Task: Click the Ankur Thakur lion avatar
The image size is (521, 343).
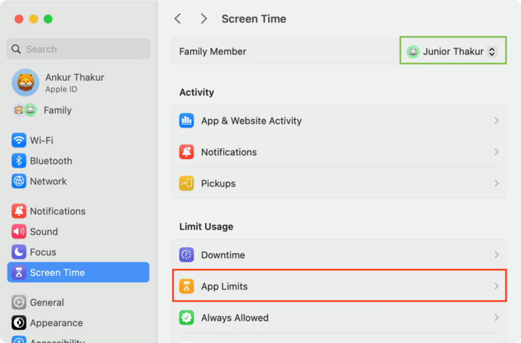Action: [26, 82]
